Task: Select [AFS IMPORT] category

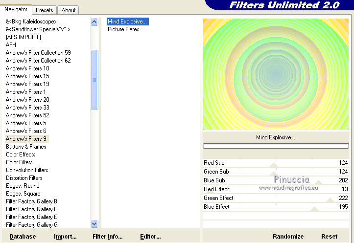Action: pyautogui.click(x=24, y=37)
